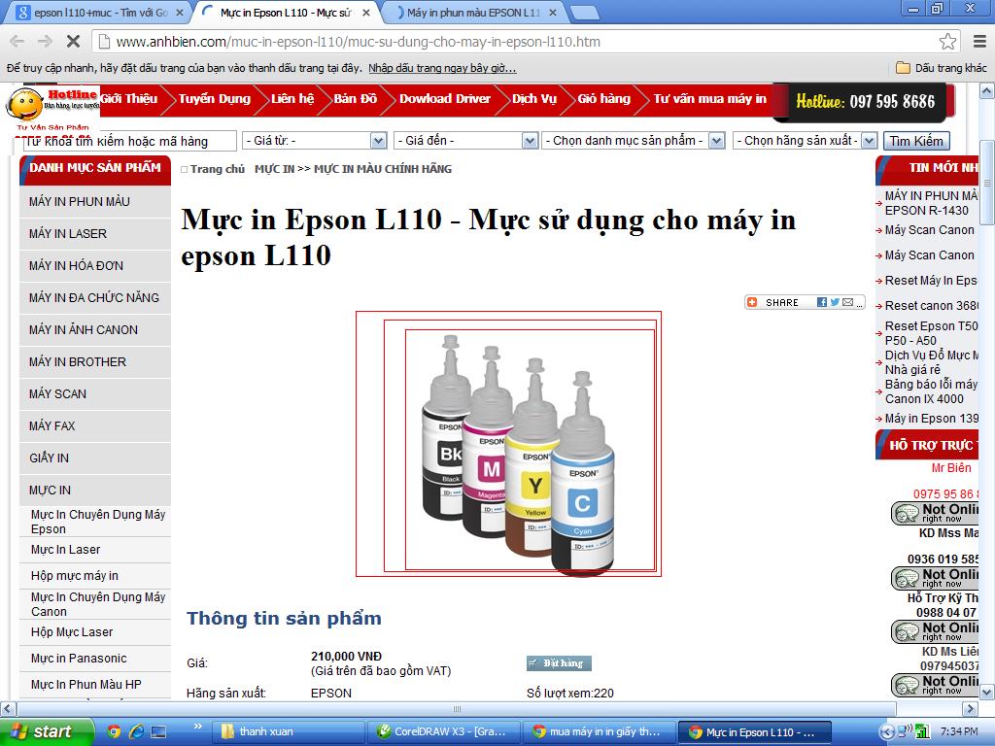Open Tư vấn mua máy in menu
Viewport: 995px width, 746px height.
[710, 99]
